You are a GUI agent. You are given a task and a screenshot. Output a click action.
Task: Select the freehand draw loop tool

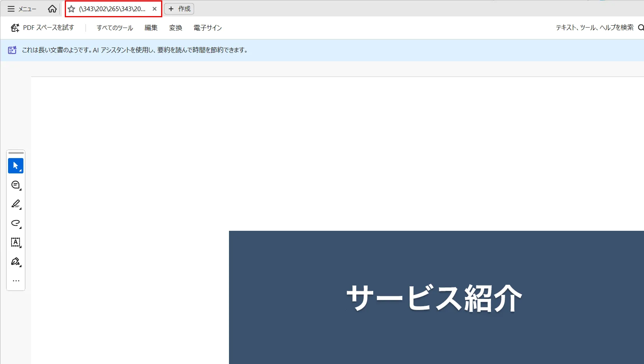pyautogui.click(x=16, y=223)
